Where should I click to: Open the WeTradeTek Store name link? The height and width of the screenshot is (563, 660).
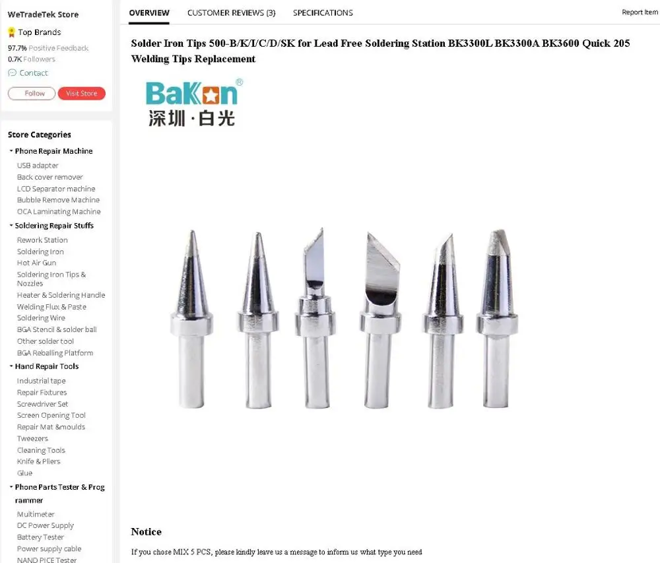point(43,15)
